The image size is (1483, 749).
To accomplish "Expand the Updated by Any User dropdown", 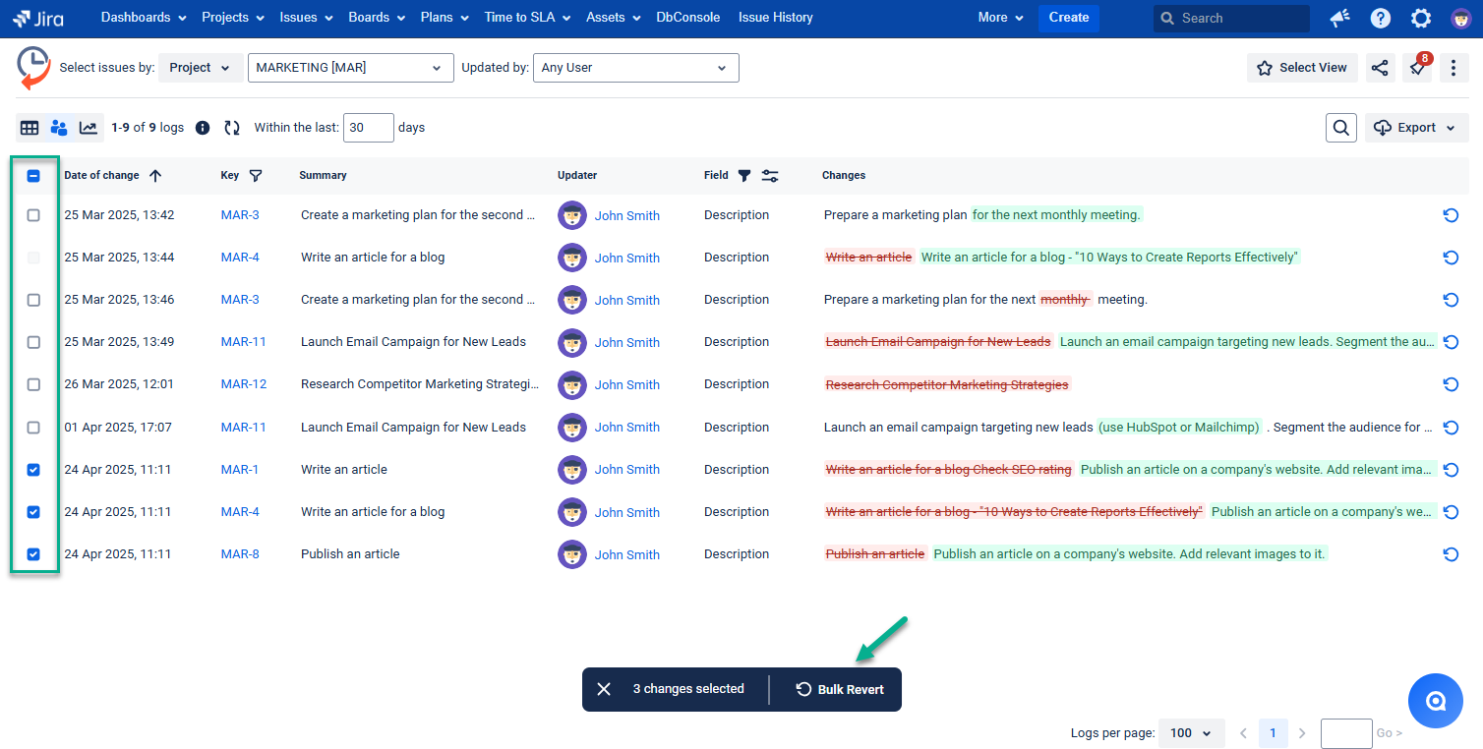I will [x=635, y=67].
